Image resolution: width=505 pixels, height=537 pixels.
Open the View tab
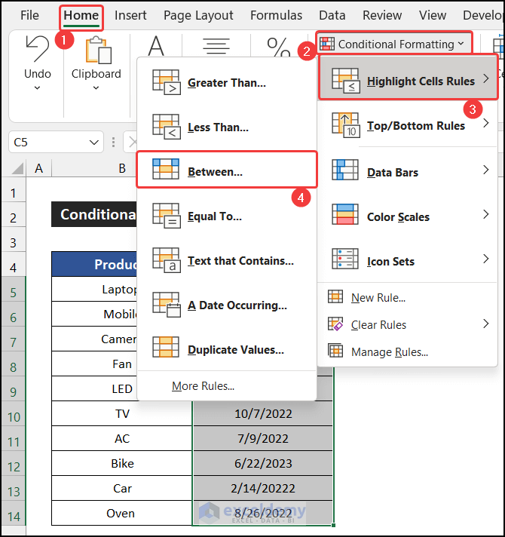click(433, 15)
